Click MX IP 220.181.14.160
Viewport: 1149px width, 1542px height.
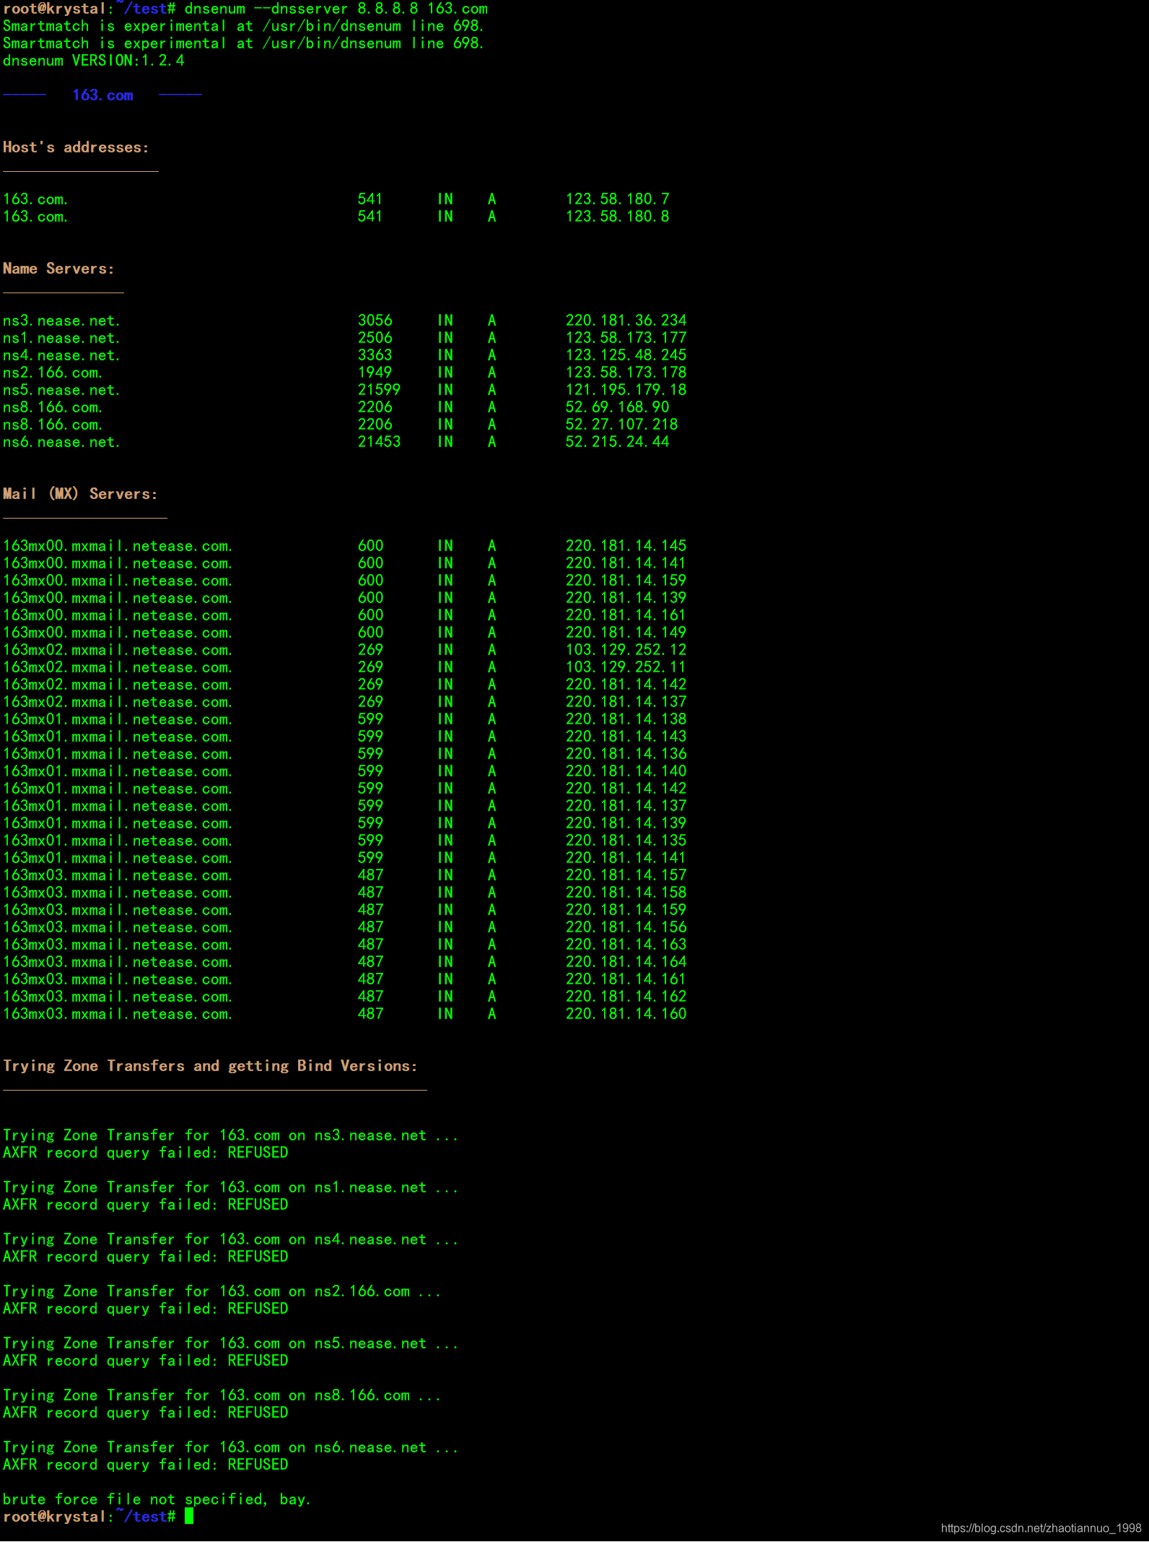(626, 1014)
